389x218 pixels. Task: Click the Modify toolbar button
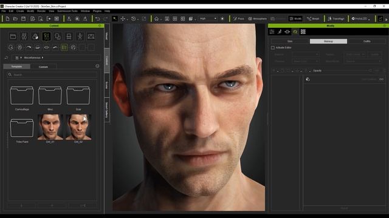295,19
